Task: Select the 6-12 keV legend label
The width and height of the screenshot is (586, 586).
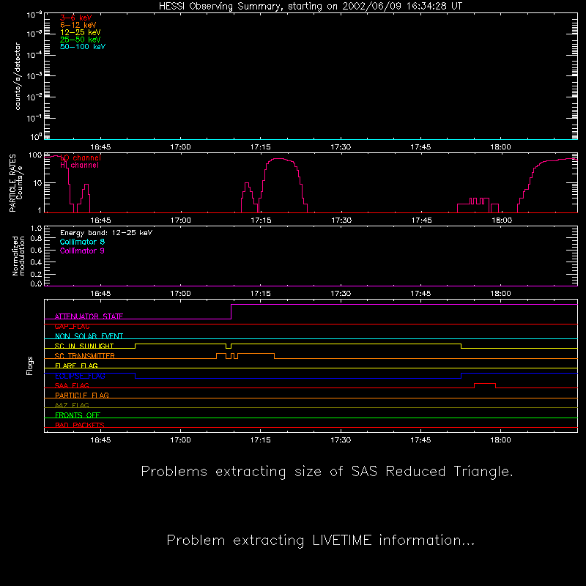Action: tap(78, 25)
